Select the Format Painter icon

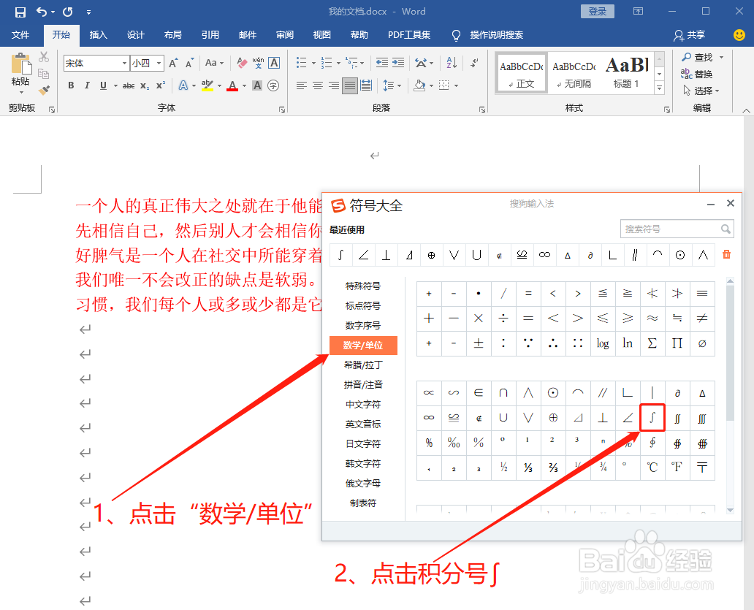pos(44,90)
